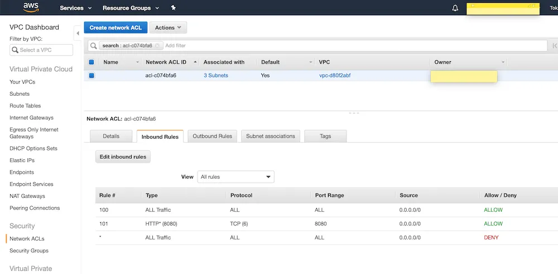This screenshot has width=558, height=274.
Task: Collapse the sidebar with arrow handle
Action: pyautogui.click(x=78, y=33)
